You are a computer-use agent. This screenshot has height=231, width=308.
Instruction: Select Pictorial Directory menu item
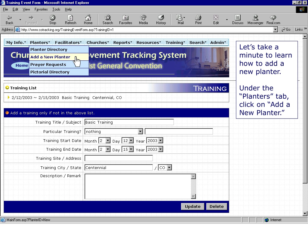pyautogui.click(x=59, y=72)
